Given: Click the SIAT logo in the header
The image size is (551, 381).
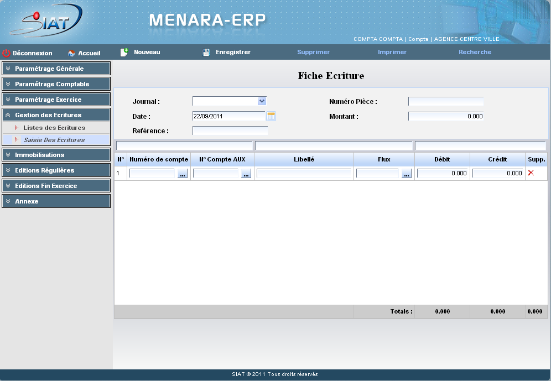Looking at the screenshot, I should [x=46, y=21].
